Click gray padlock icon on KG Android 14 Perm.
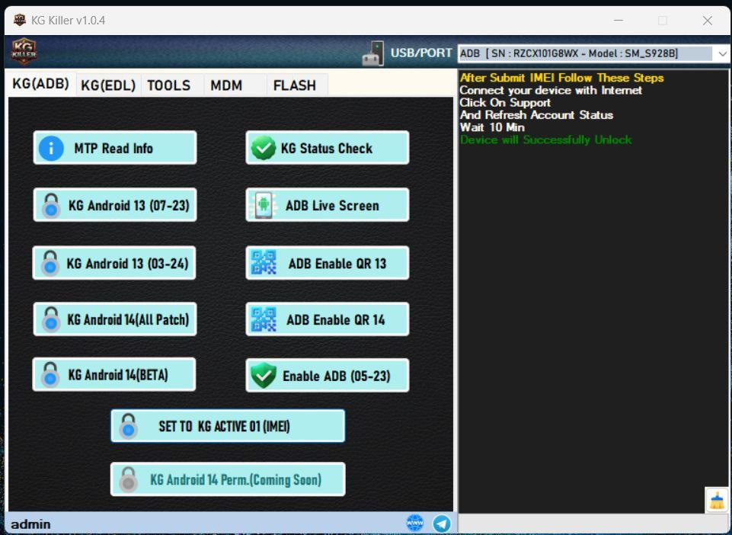The height and width of the screenshot is (535, 732). 129,480
